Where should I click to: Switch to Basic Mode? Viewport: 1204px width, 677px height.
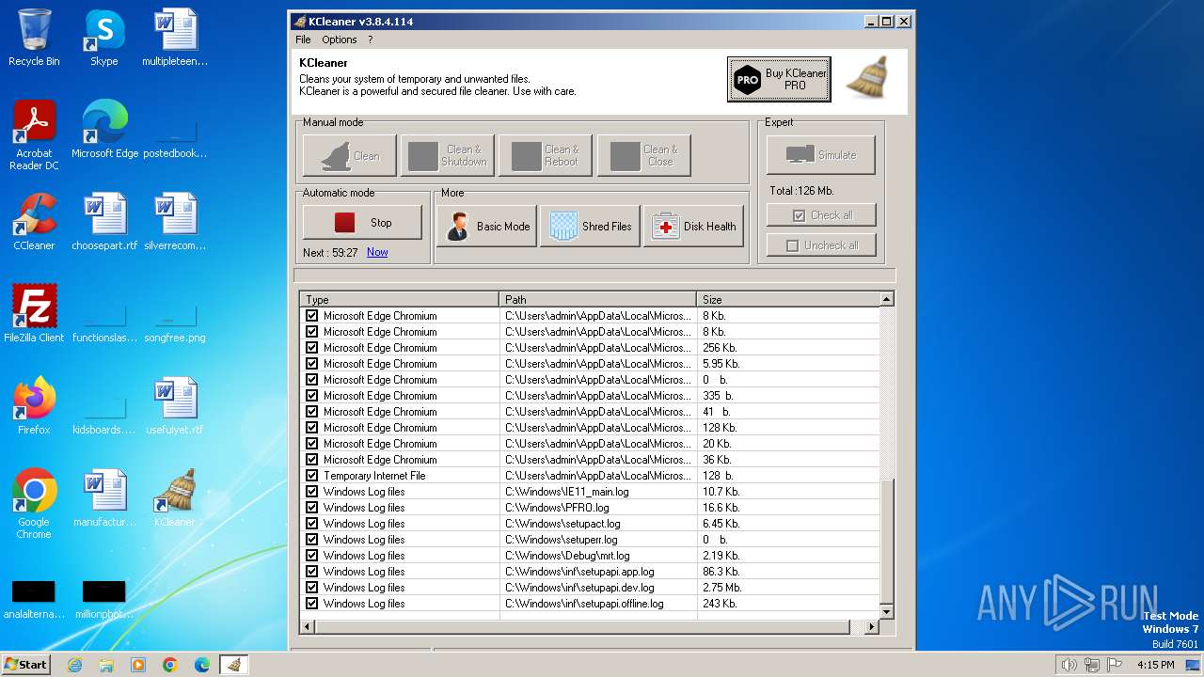486,227
